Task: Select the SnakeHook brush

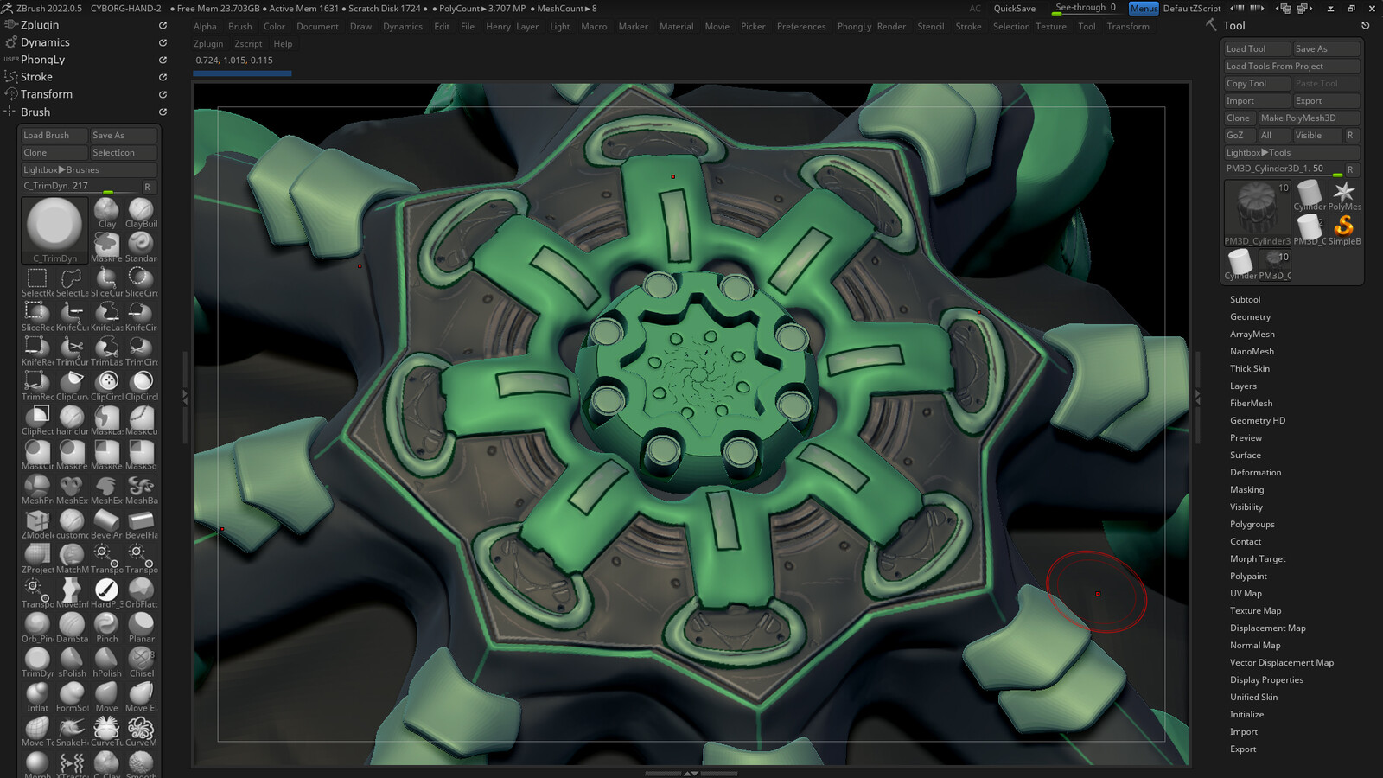Action: point(72,731)
